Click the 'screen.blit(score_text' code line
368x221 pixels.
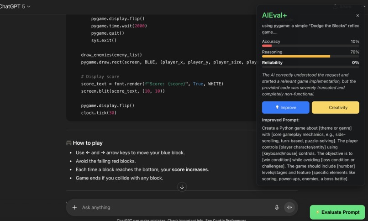click(x=123, y=91)
